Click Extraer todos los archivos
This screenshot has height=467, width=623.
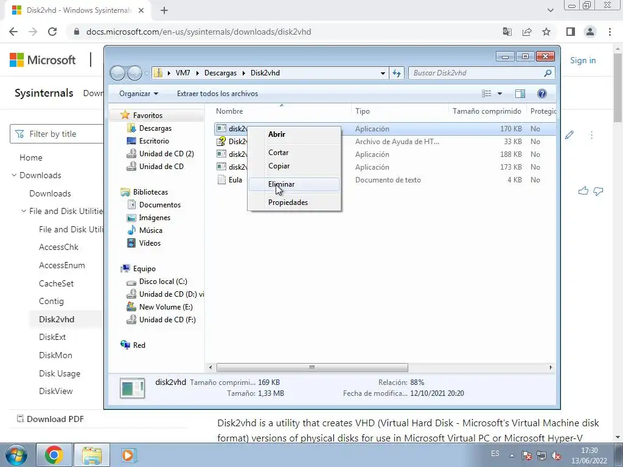point(217,94)
